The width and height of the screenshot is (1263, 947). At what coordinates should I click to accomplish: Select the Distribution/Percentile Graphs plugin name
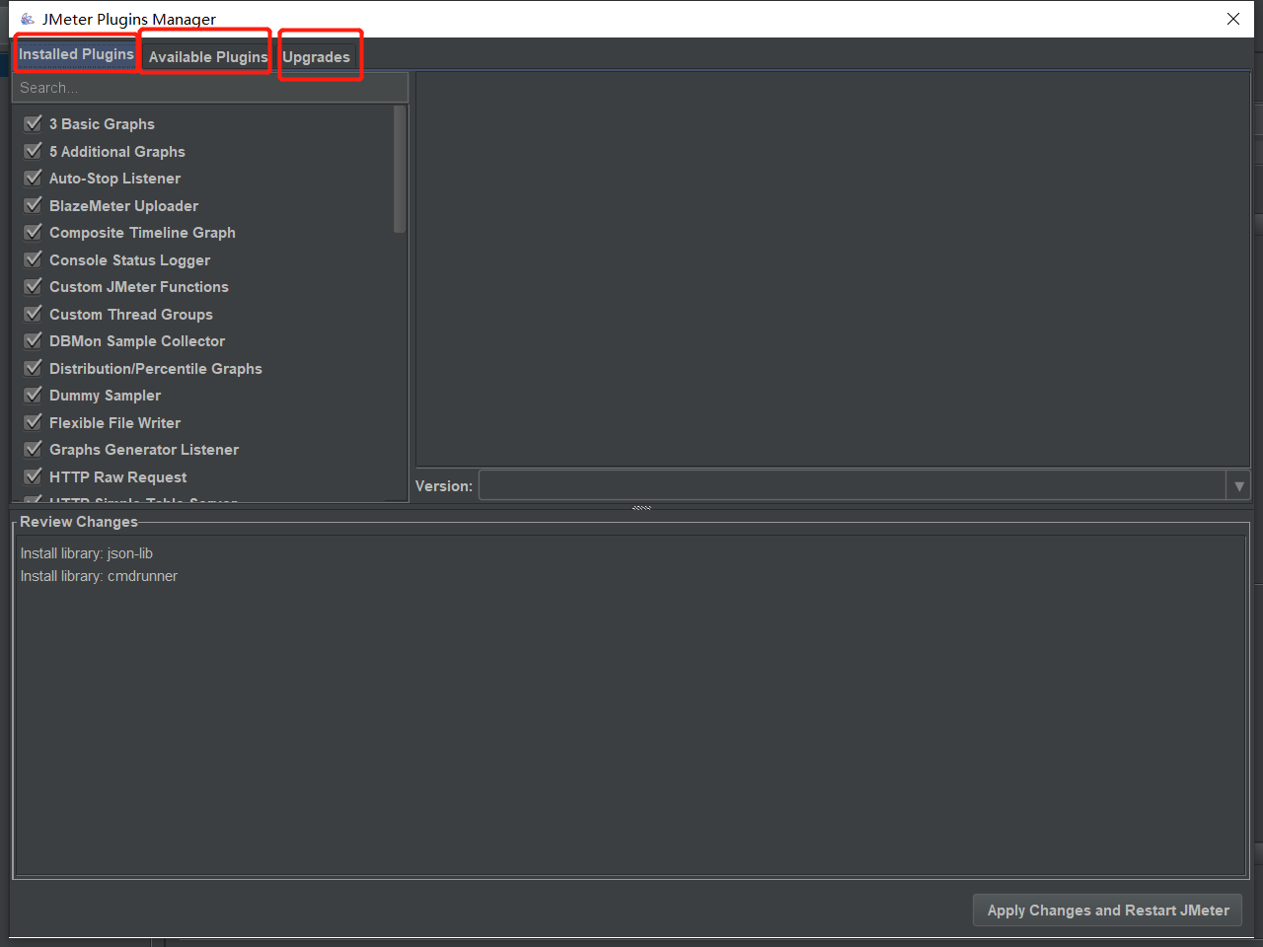(155, 369)
